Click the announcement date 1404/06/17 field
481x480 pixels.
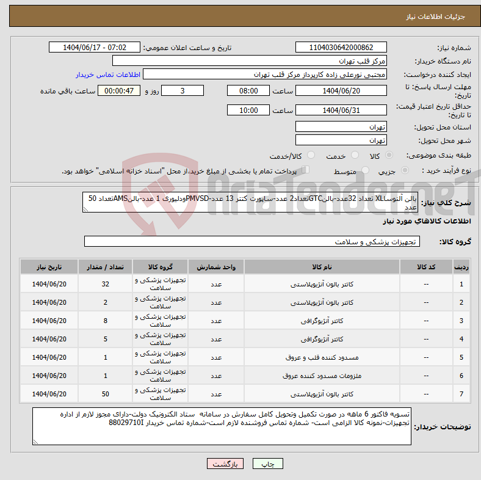coord(95,47)
